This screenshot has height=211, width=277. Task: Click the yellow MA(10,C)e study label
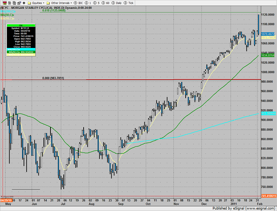click(x=7, y=18)
